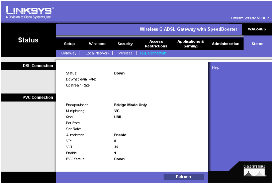Open the Help... link
This screenshot has width=273, height=185.
(x=217, y=67)
